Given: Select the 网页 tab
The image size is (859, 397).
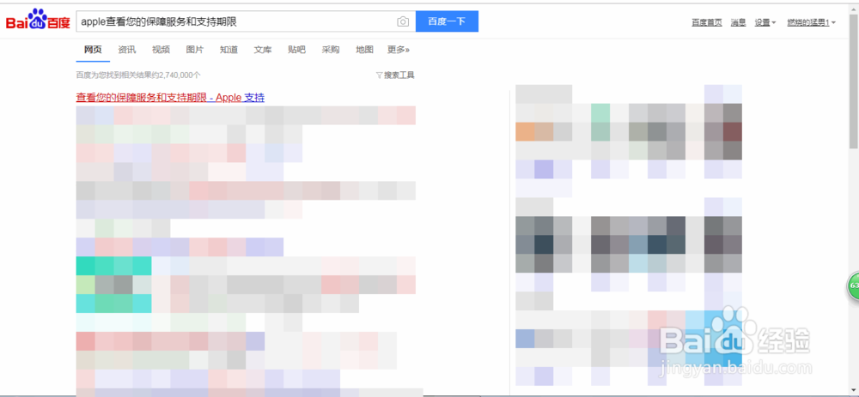Looking at the screenshot, I should 93,50.
